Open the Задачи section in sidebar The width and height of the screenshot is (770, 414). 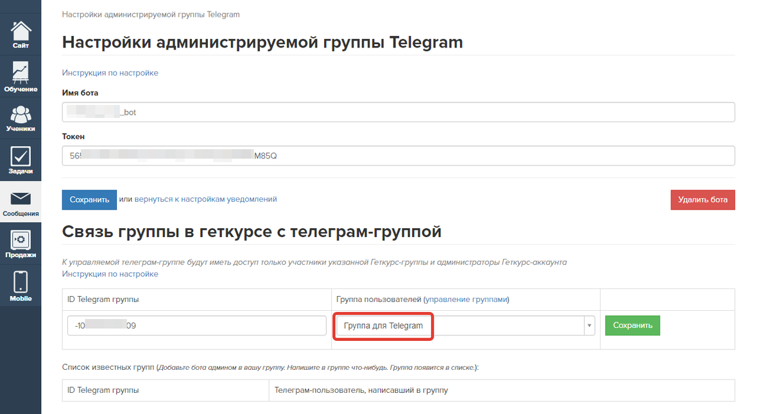(x=21, y=160)
